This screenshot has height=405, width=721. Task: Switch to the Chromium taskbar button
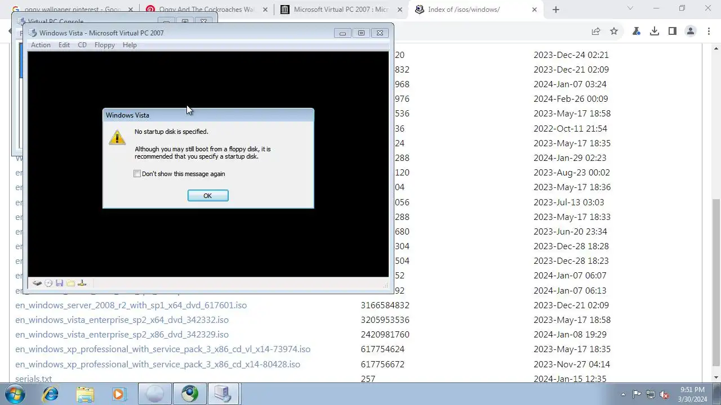point(189,394)
